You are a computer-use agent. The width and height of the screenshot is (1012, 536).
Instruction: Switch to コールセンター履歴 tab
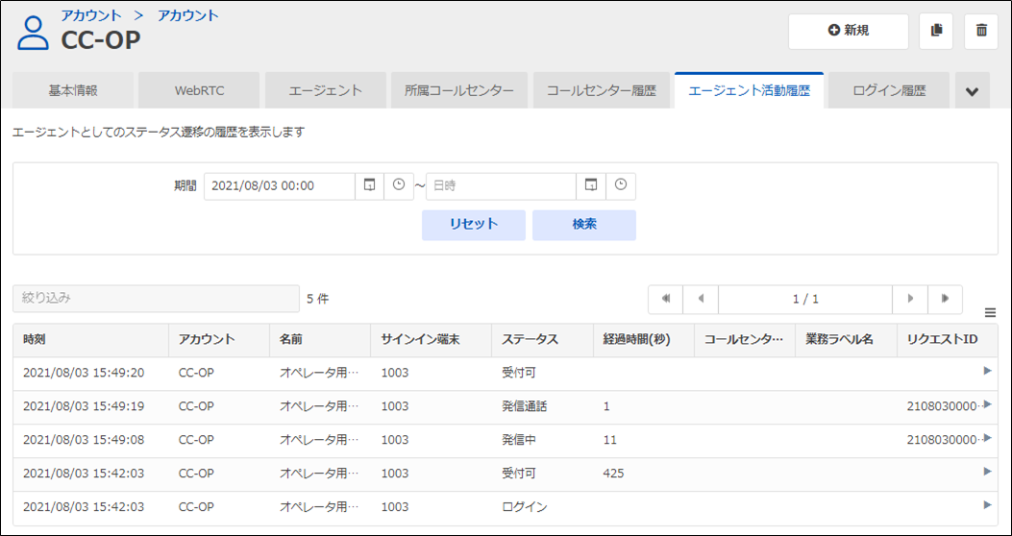tap(601, 91)
